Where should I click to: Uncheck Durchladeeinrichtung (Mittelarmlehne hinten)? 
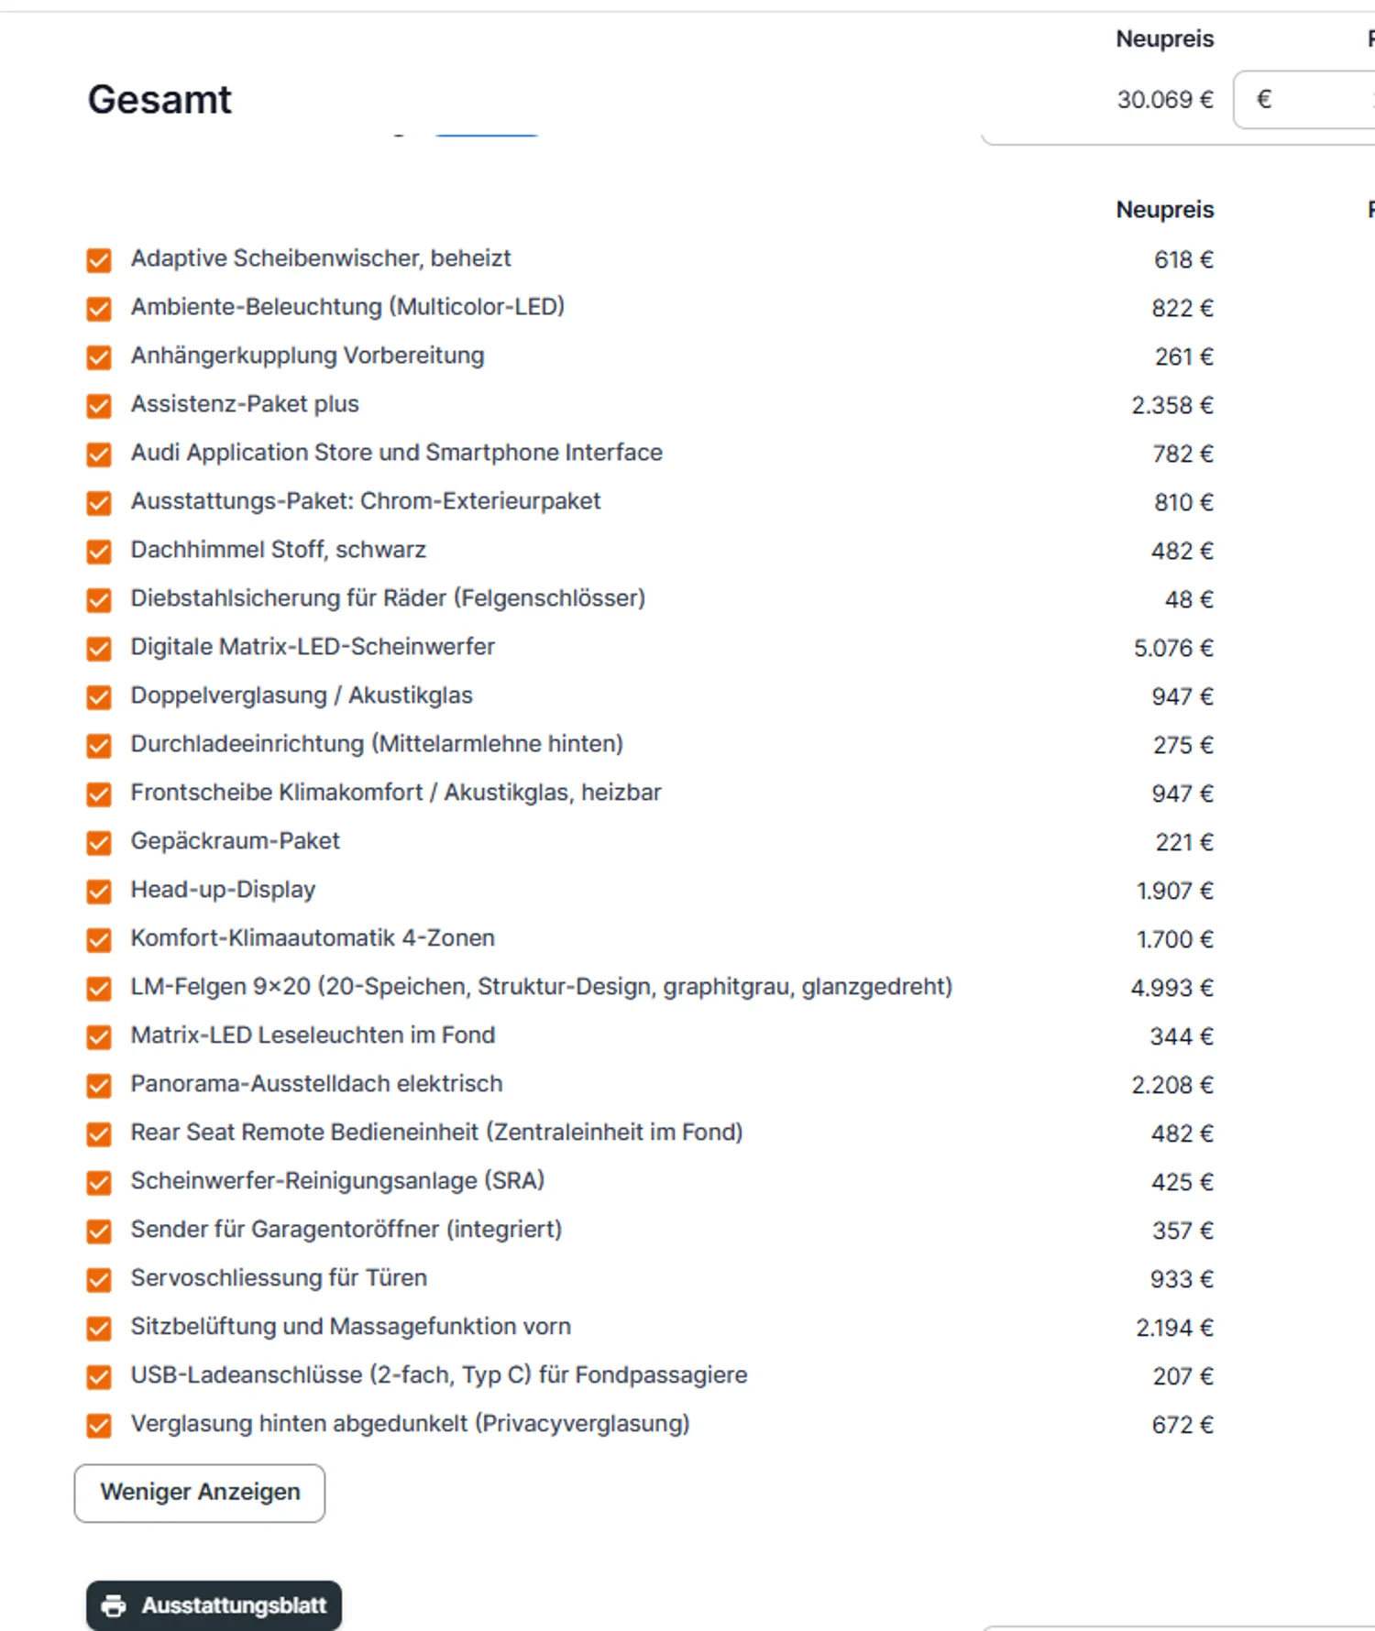[x=99, y=746]
